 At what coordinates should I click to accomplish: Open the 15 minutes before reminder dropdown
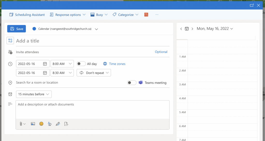point(34,94)
